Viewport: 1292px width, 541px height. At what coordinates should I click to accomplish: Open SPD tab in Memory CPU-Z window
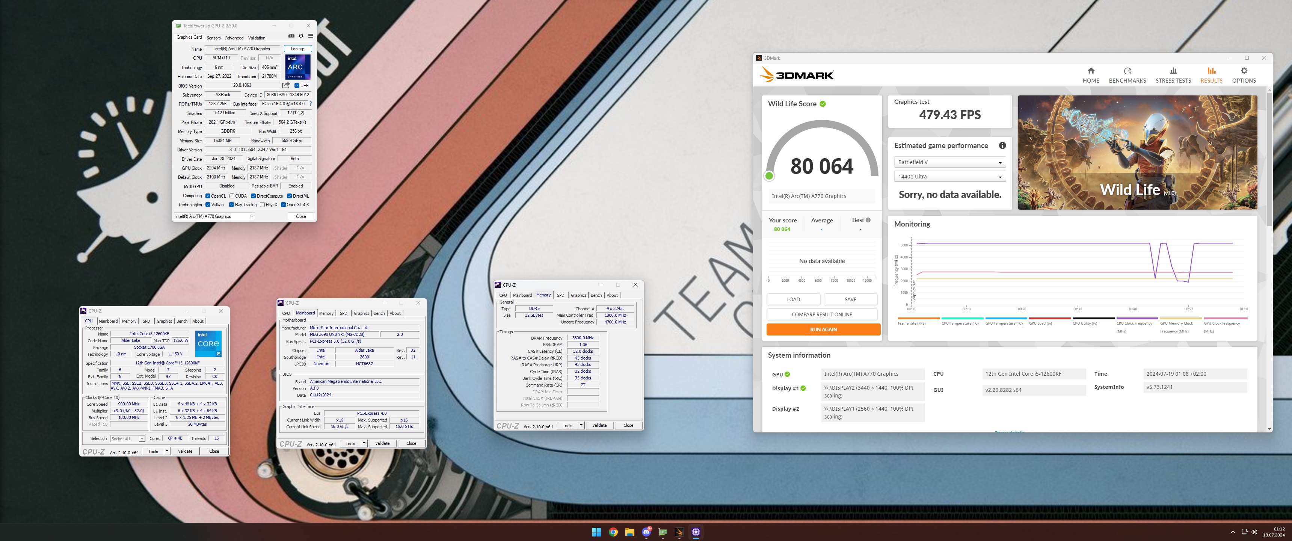click(561, 295)
